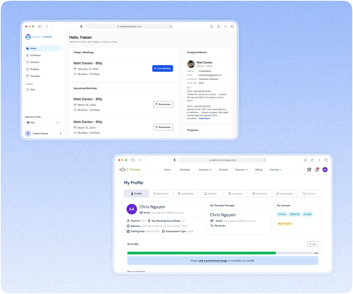Click privacy shield icon in athletetoathlete.com window

82,26
